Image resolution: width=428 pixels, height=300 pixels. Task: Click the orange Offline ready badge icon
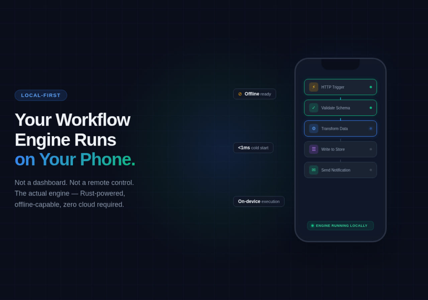(240, 94)
